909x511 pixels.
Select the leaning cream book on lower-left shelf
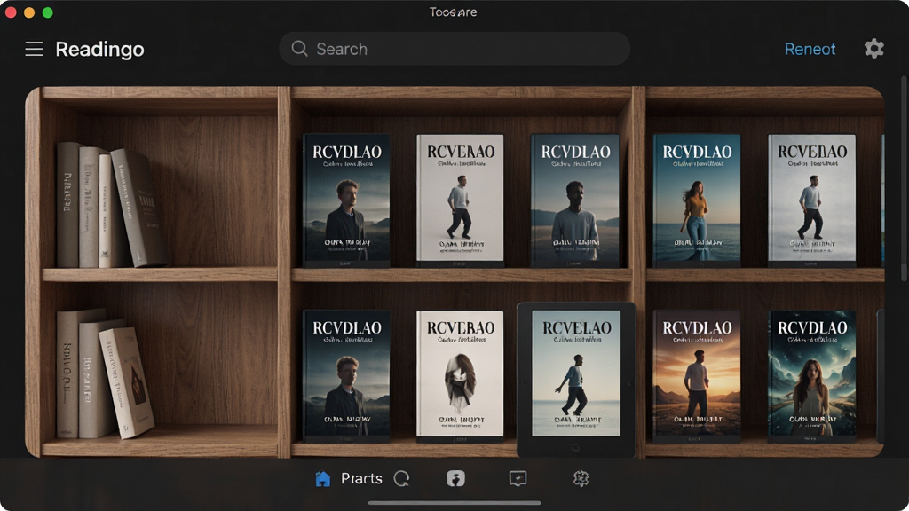click(126, 382)
